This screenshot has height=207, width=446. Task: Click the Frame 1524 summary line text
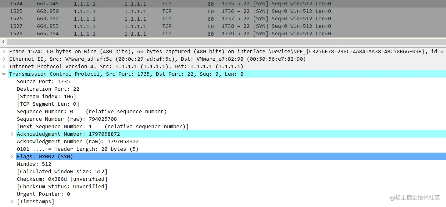coord(226,52)
